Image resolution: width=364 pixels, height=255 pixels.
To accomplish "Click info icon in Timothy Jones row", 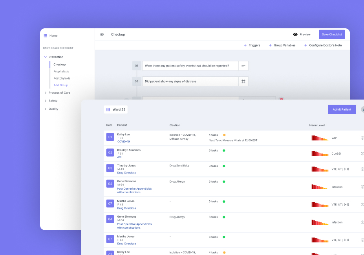I will (362, 169).
